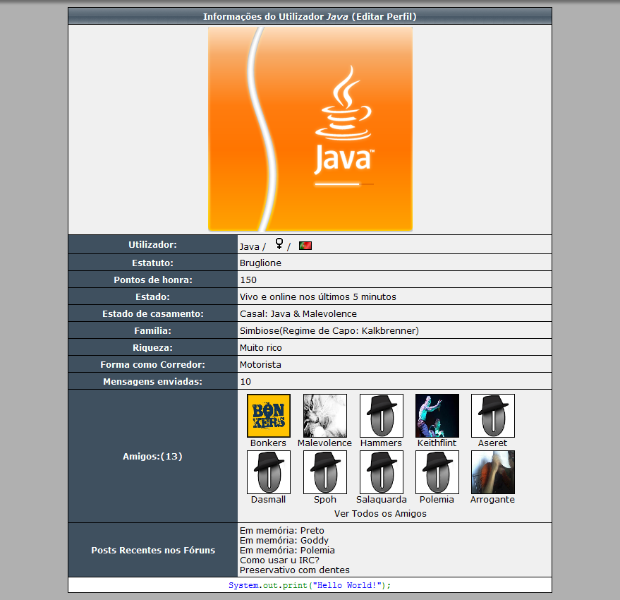Click the marriage status Casal: Java & Malevolence

[x=298, y=313]
